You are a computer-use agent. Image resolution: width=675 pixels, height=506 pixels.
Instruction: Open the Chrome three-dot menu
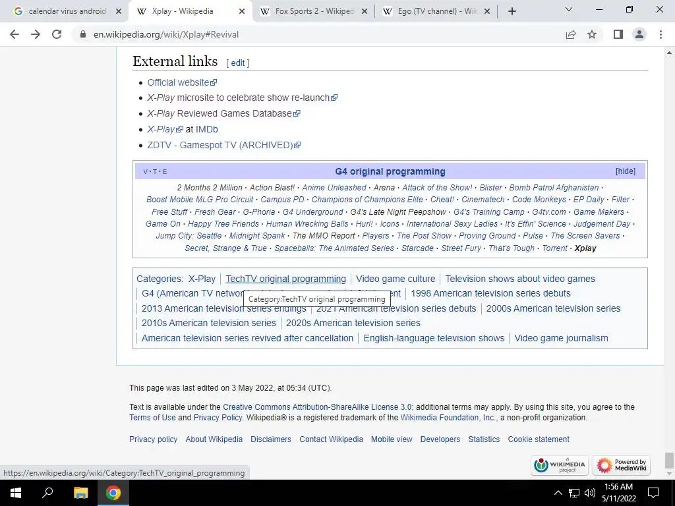coord(660,34)
